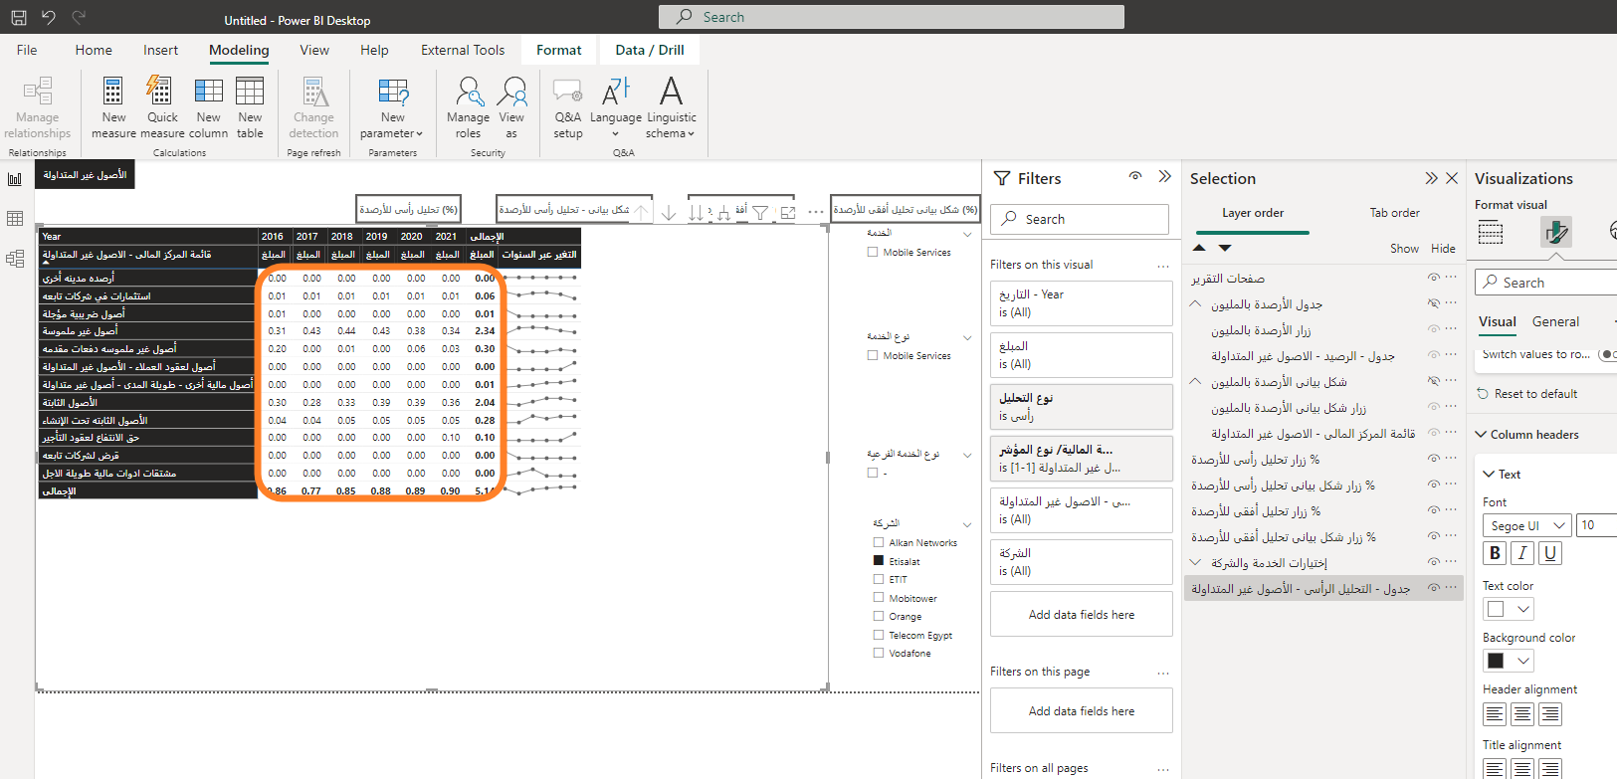
Task: Click New table in the ribbon
Action: 250,107
